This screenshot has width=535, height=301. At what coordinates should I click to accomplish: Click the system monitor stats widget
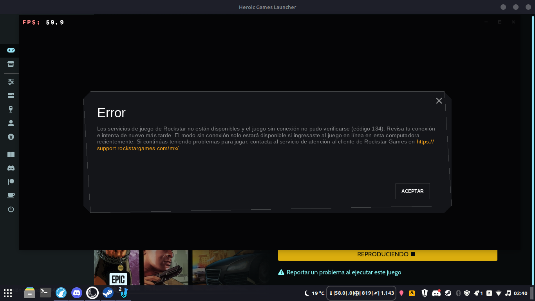pyautogui.click(x=361, y=293)
